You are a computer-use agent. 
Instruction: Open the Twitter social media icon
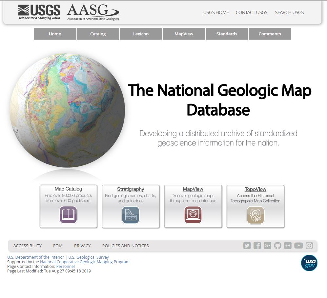[x=247, y=246]
